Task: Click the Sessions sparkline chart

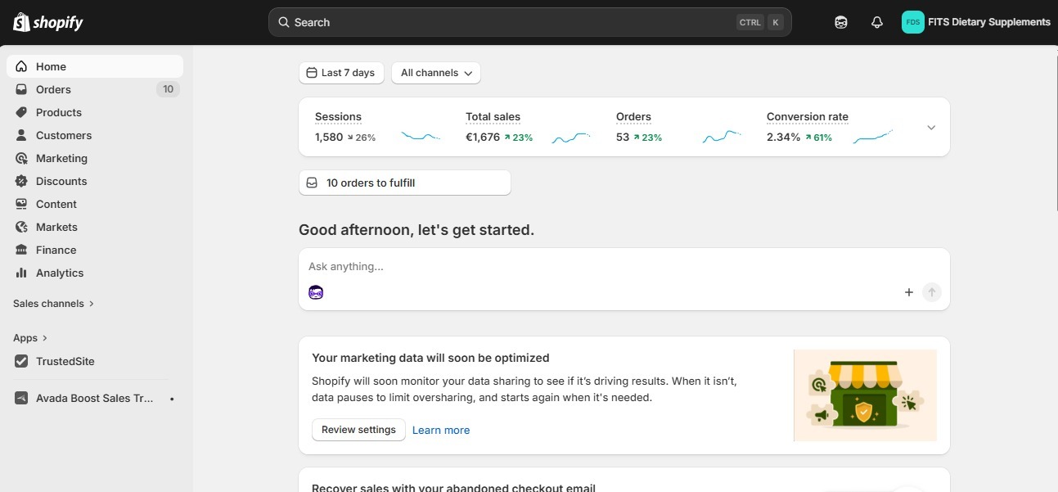Action: [421, 138]
